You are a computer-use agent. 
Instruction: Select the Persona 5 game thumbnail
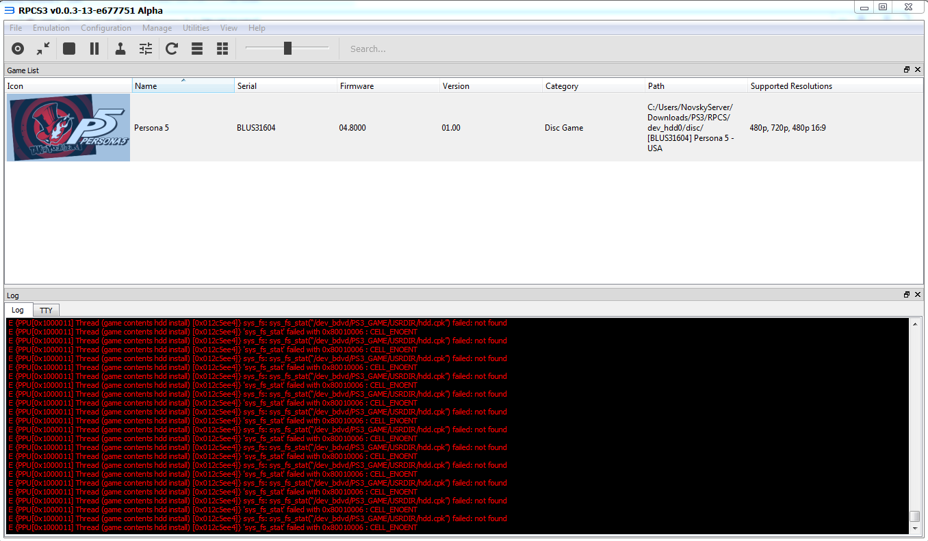[68, 128]
